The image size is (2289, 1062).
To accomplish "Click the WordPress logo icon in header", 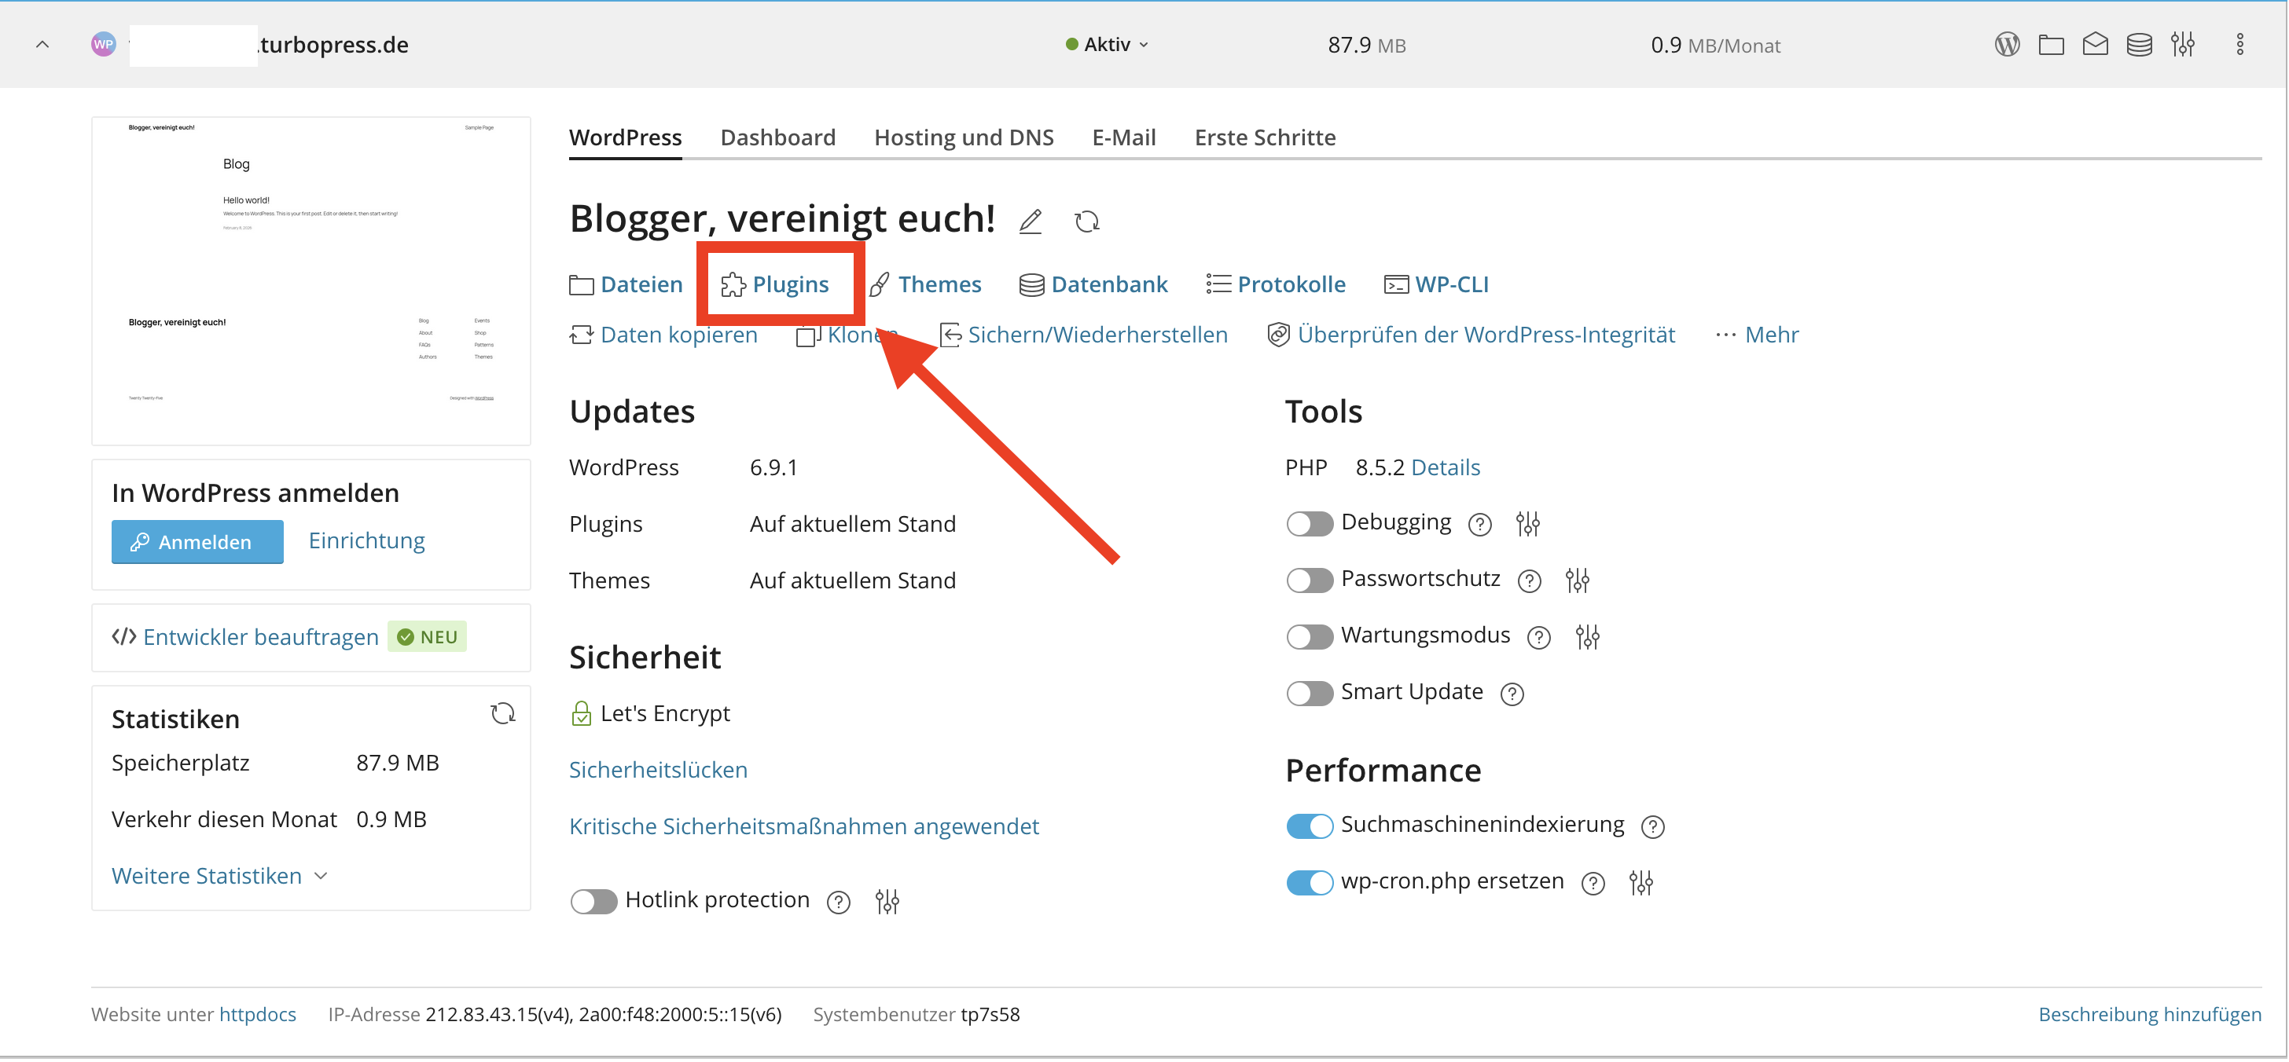I will (x=2007, y=45).
